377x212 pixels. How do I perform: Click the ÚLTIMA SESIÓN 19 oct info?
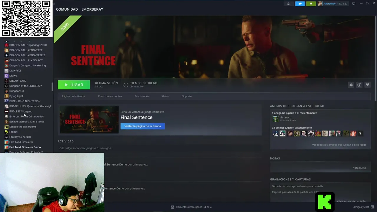[x=106, y=85]
